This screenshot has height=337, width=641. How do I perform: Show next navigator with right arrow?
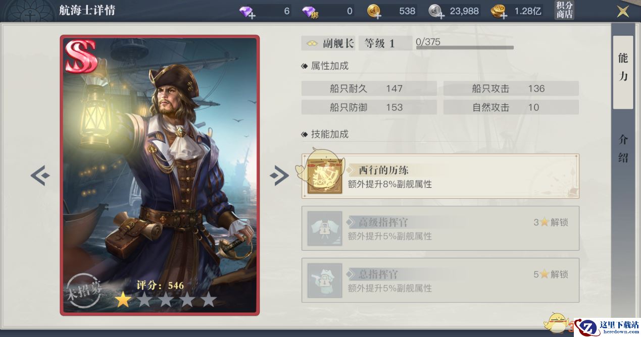point(279,175)
